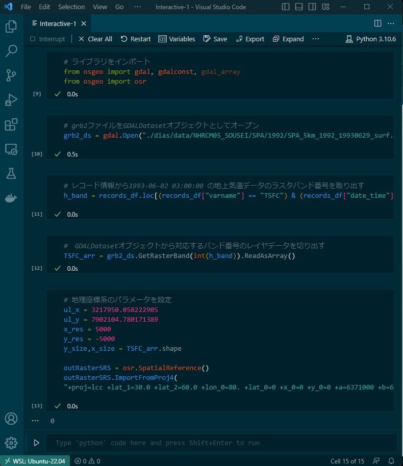
Task: Open the File menu
Action: [26, 7]
